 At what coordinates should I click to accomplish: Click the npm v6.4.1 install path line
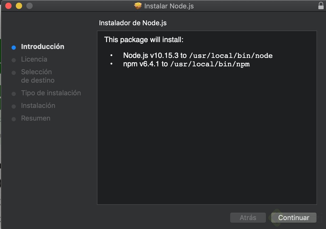[186, 64]
